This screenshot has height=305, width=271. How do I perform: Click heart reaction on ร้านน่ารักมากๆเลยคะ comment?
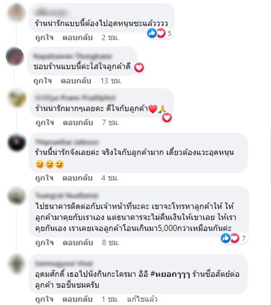pyautogui.click(x=167, y=118)
